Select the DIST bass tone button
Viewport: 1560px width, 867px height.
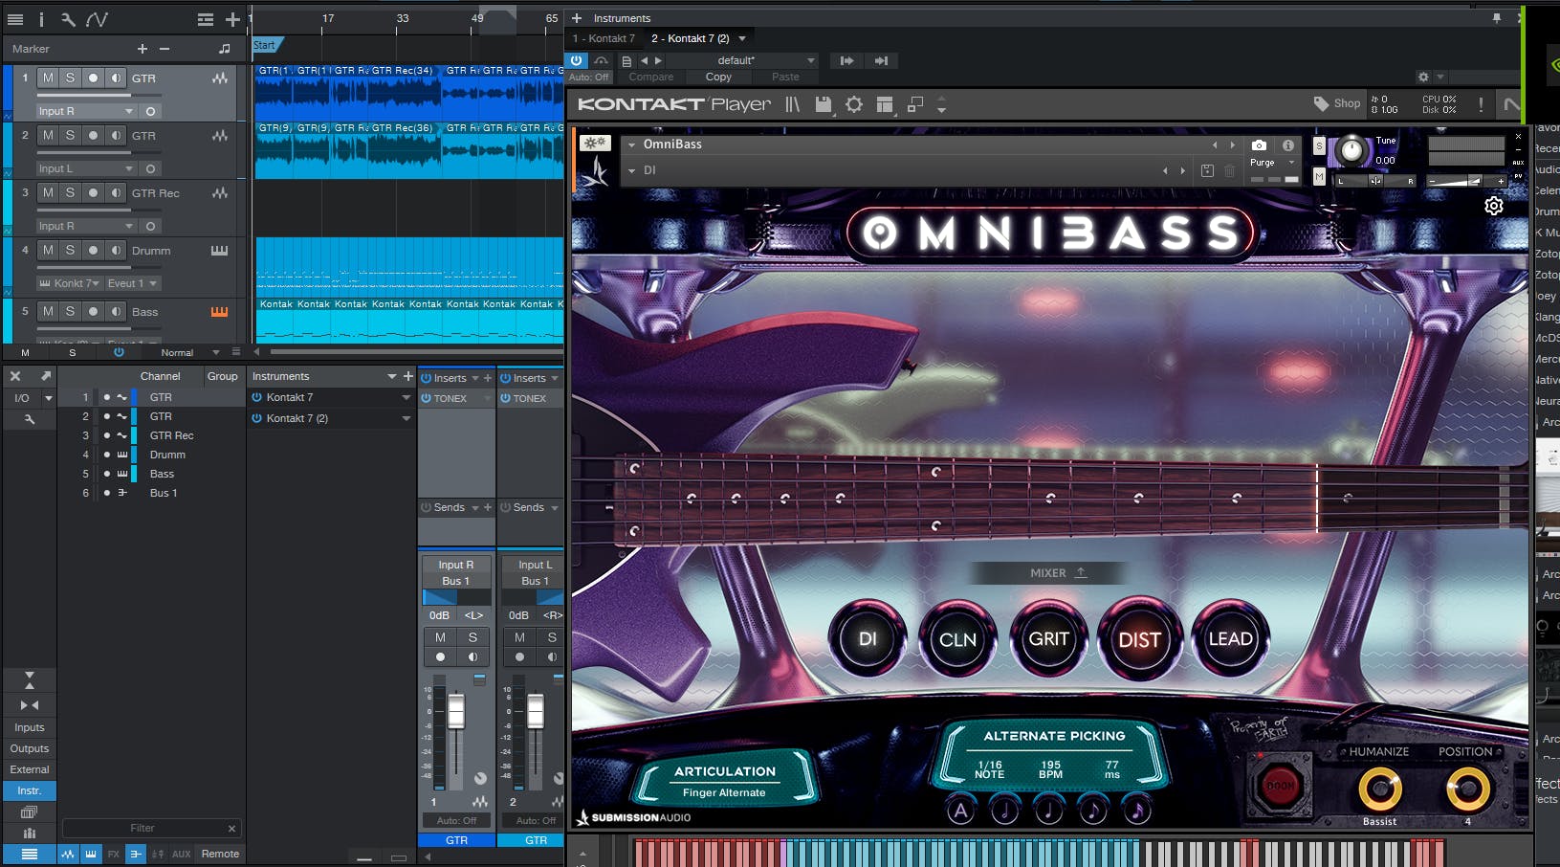pyautogui.click(x=1139, y=639)
